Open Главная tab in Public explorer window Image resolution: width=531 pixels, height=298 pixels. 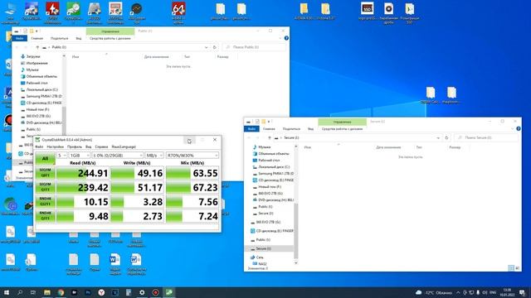37,39
